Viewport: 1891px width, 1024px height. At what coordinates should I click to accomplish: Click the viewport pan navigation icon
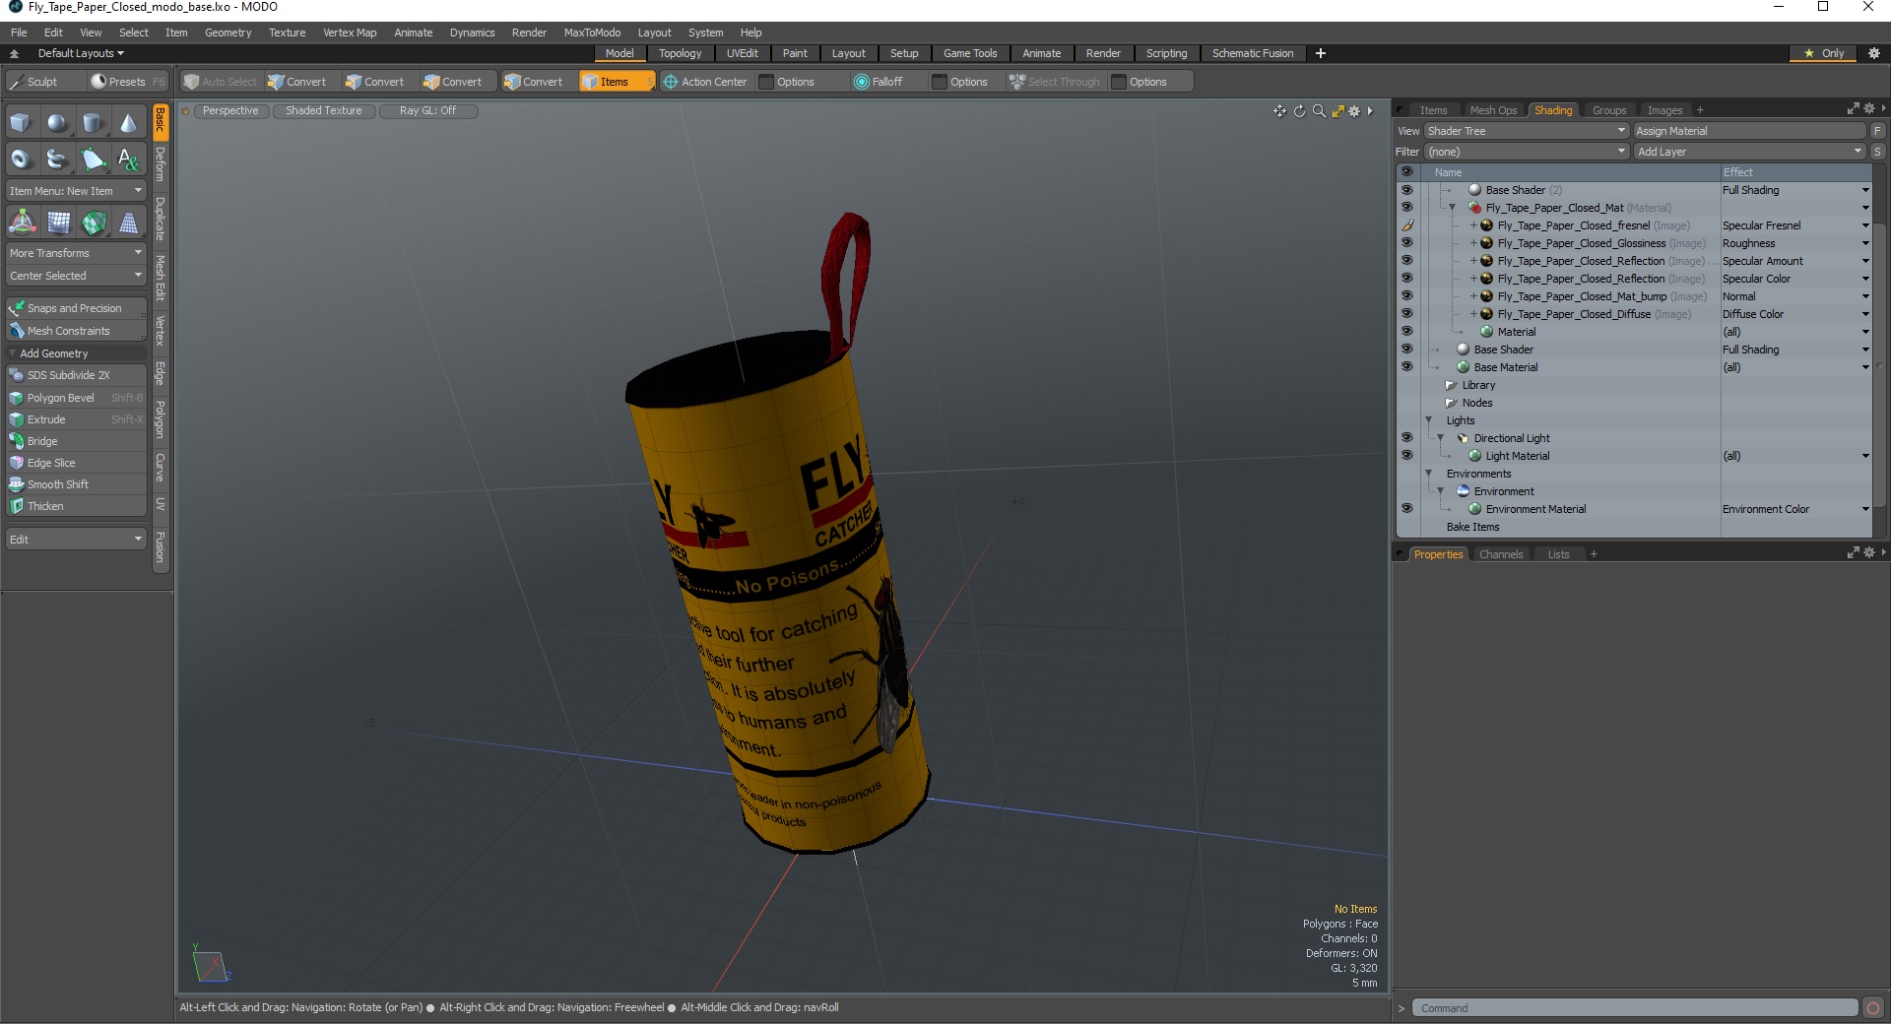(x=1279, y=111)
